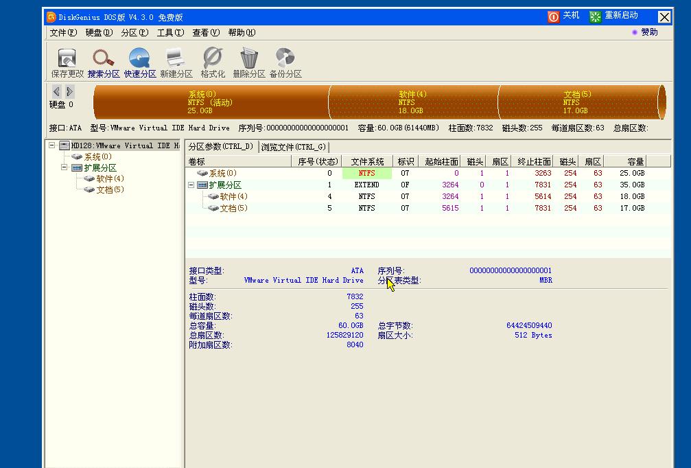This screenshot has width=691, height=468.
Task: Click the 文档(5) drive icon in tree
Action: (89, 189)
